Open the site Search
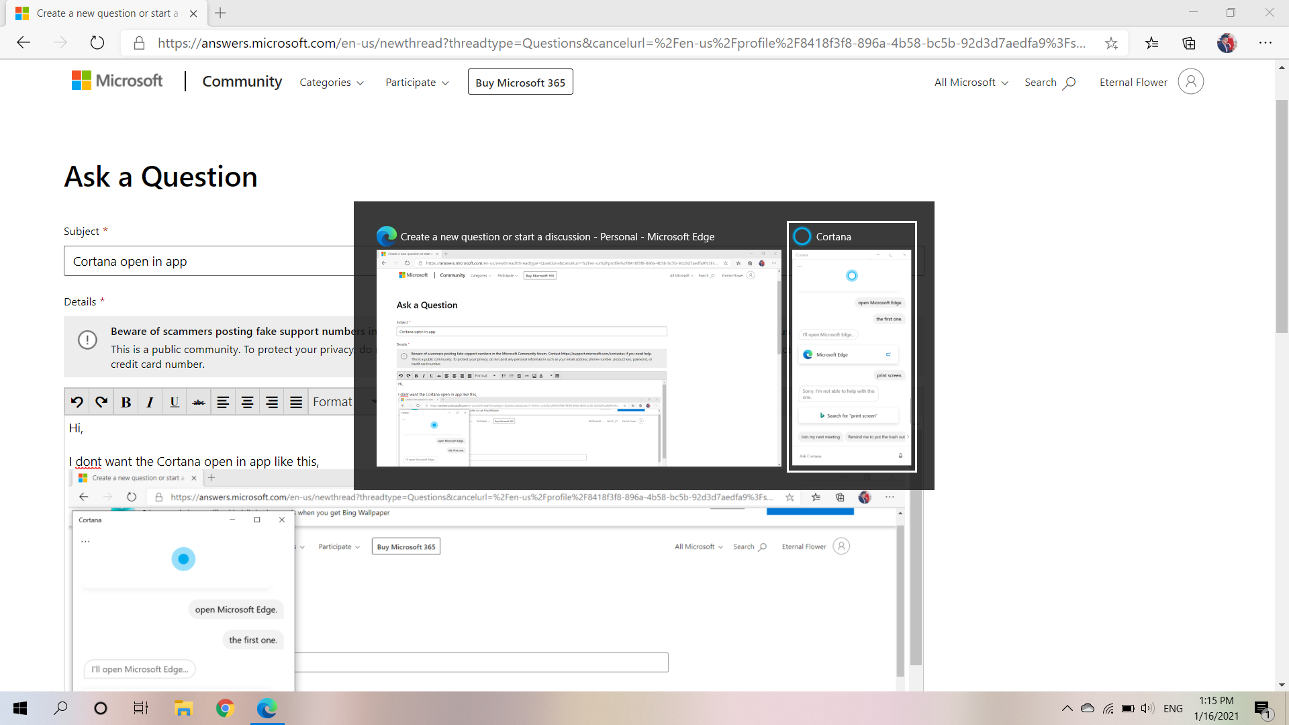The height and width of the screenshot is (725, 1289). point(1050,83)
